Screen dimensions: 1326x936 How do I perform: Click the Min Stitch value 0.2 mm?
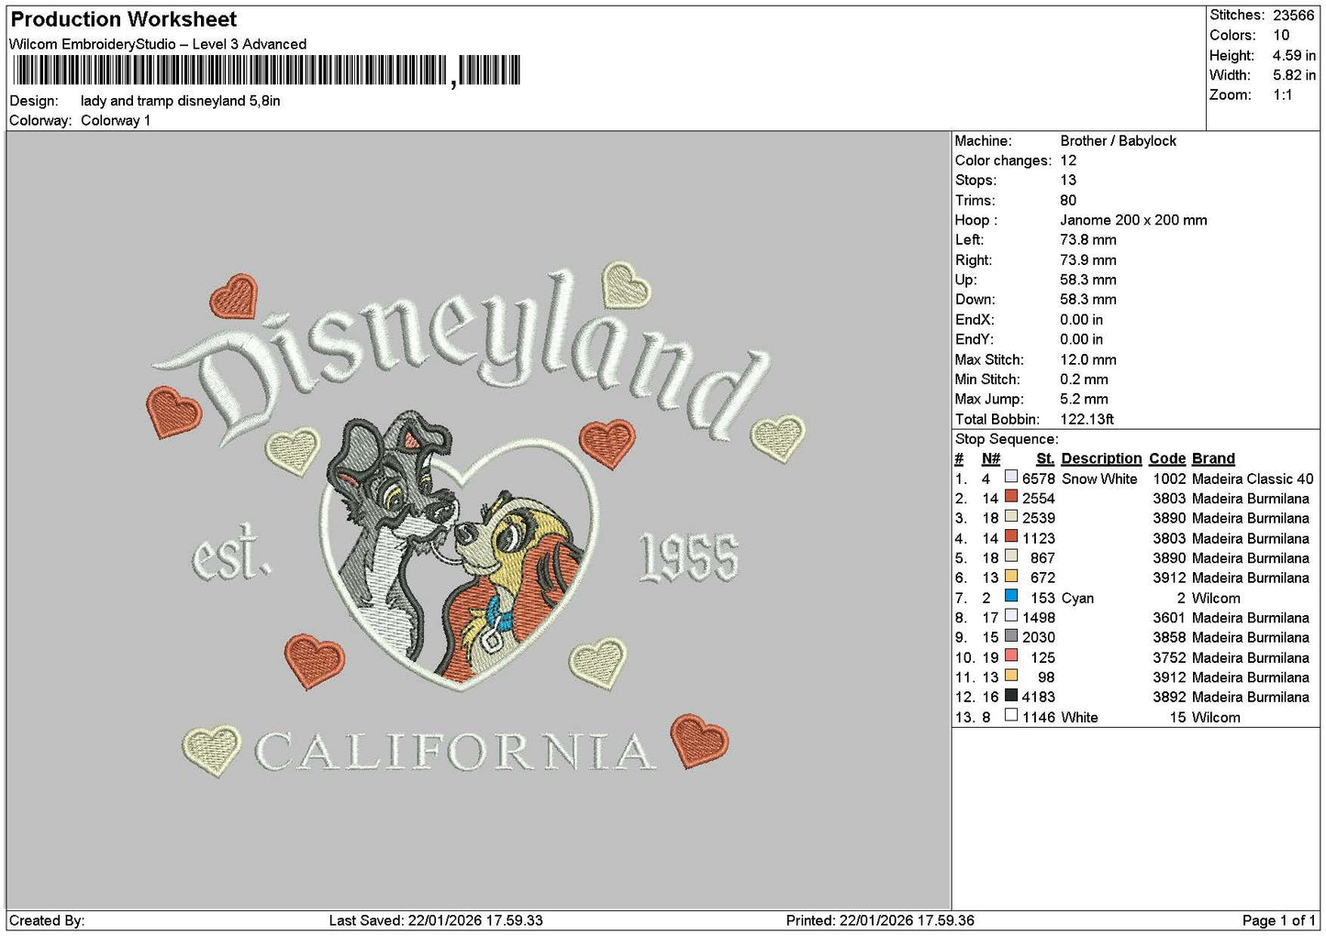pos(1084,380)
